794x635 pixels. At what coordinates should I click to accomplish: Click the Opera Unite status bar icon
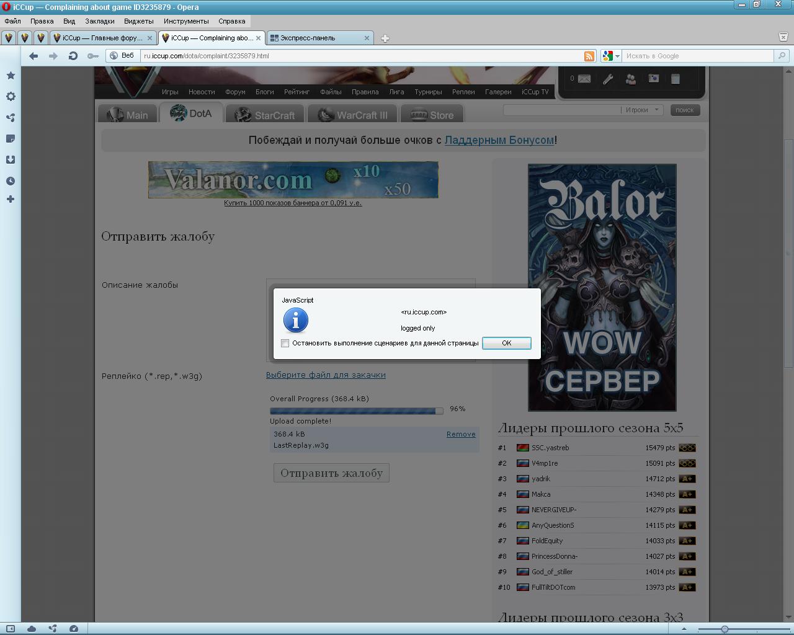53,628
